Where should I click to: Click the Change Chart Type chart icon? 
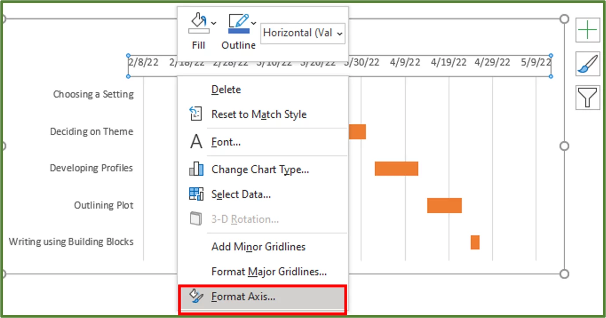click(196, 169)
